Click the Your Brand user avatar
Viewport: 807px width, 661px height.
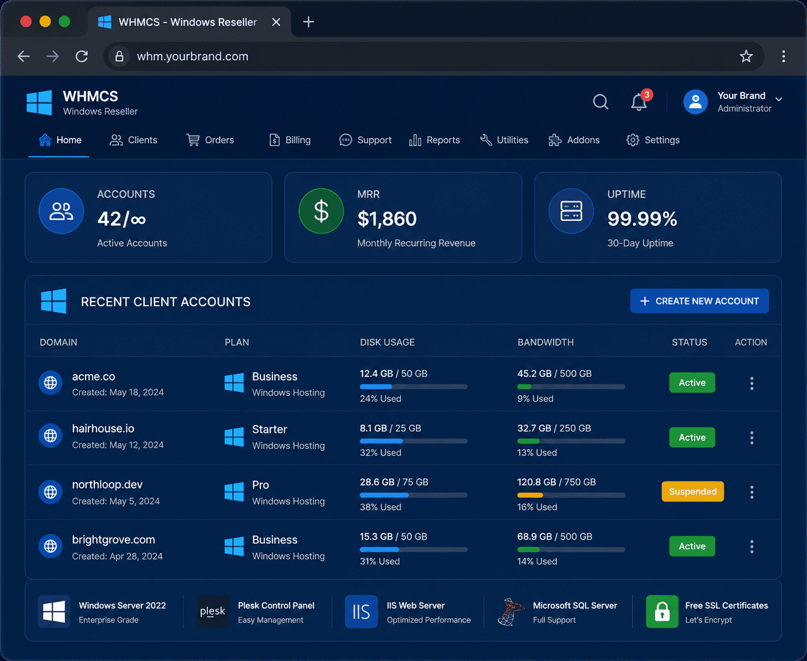(x=695, y=102)
